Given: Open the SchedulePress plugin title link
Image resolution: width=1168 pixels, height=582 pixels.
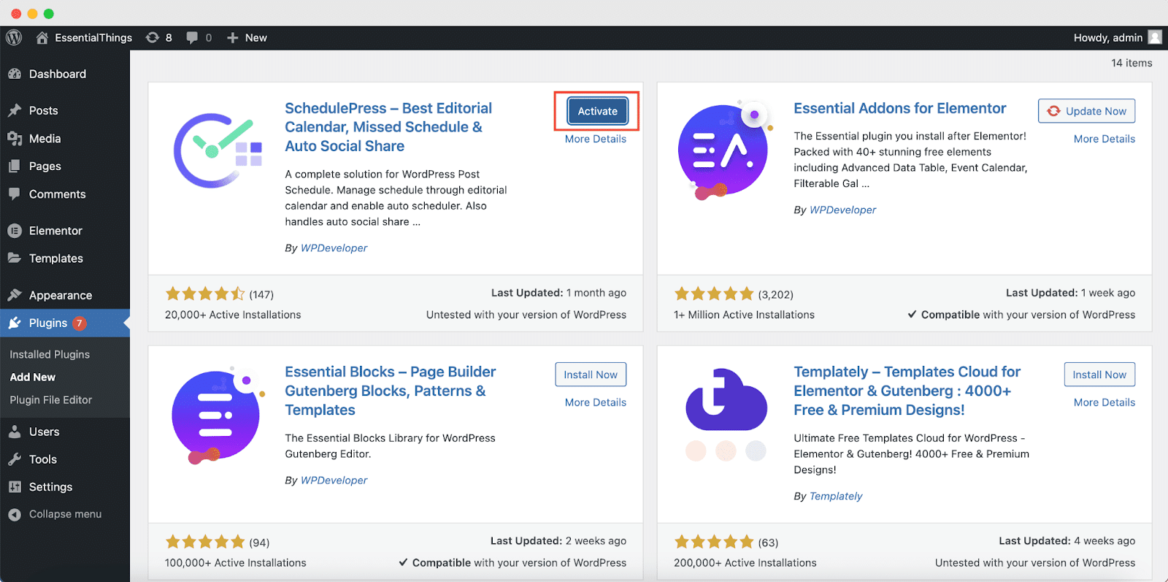Looking at the screenshot, I should (388, 127).
